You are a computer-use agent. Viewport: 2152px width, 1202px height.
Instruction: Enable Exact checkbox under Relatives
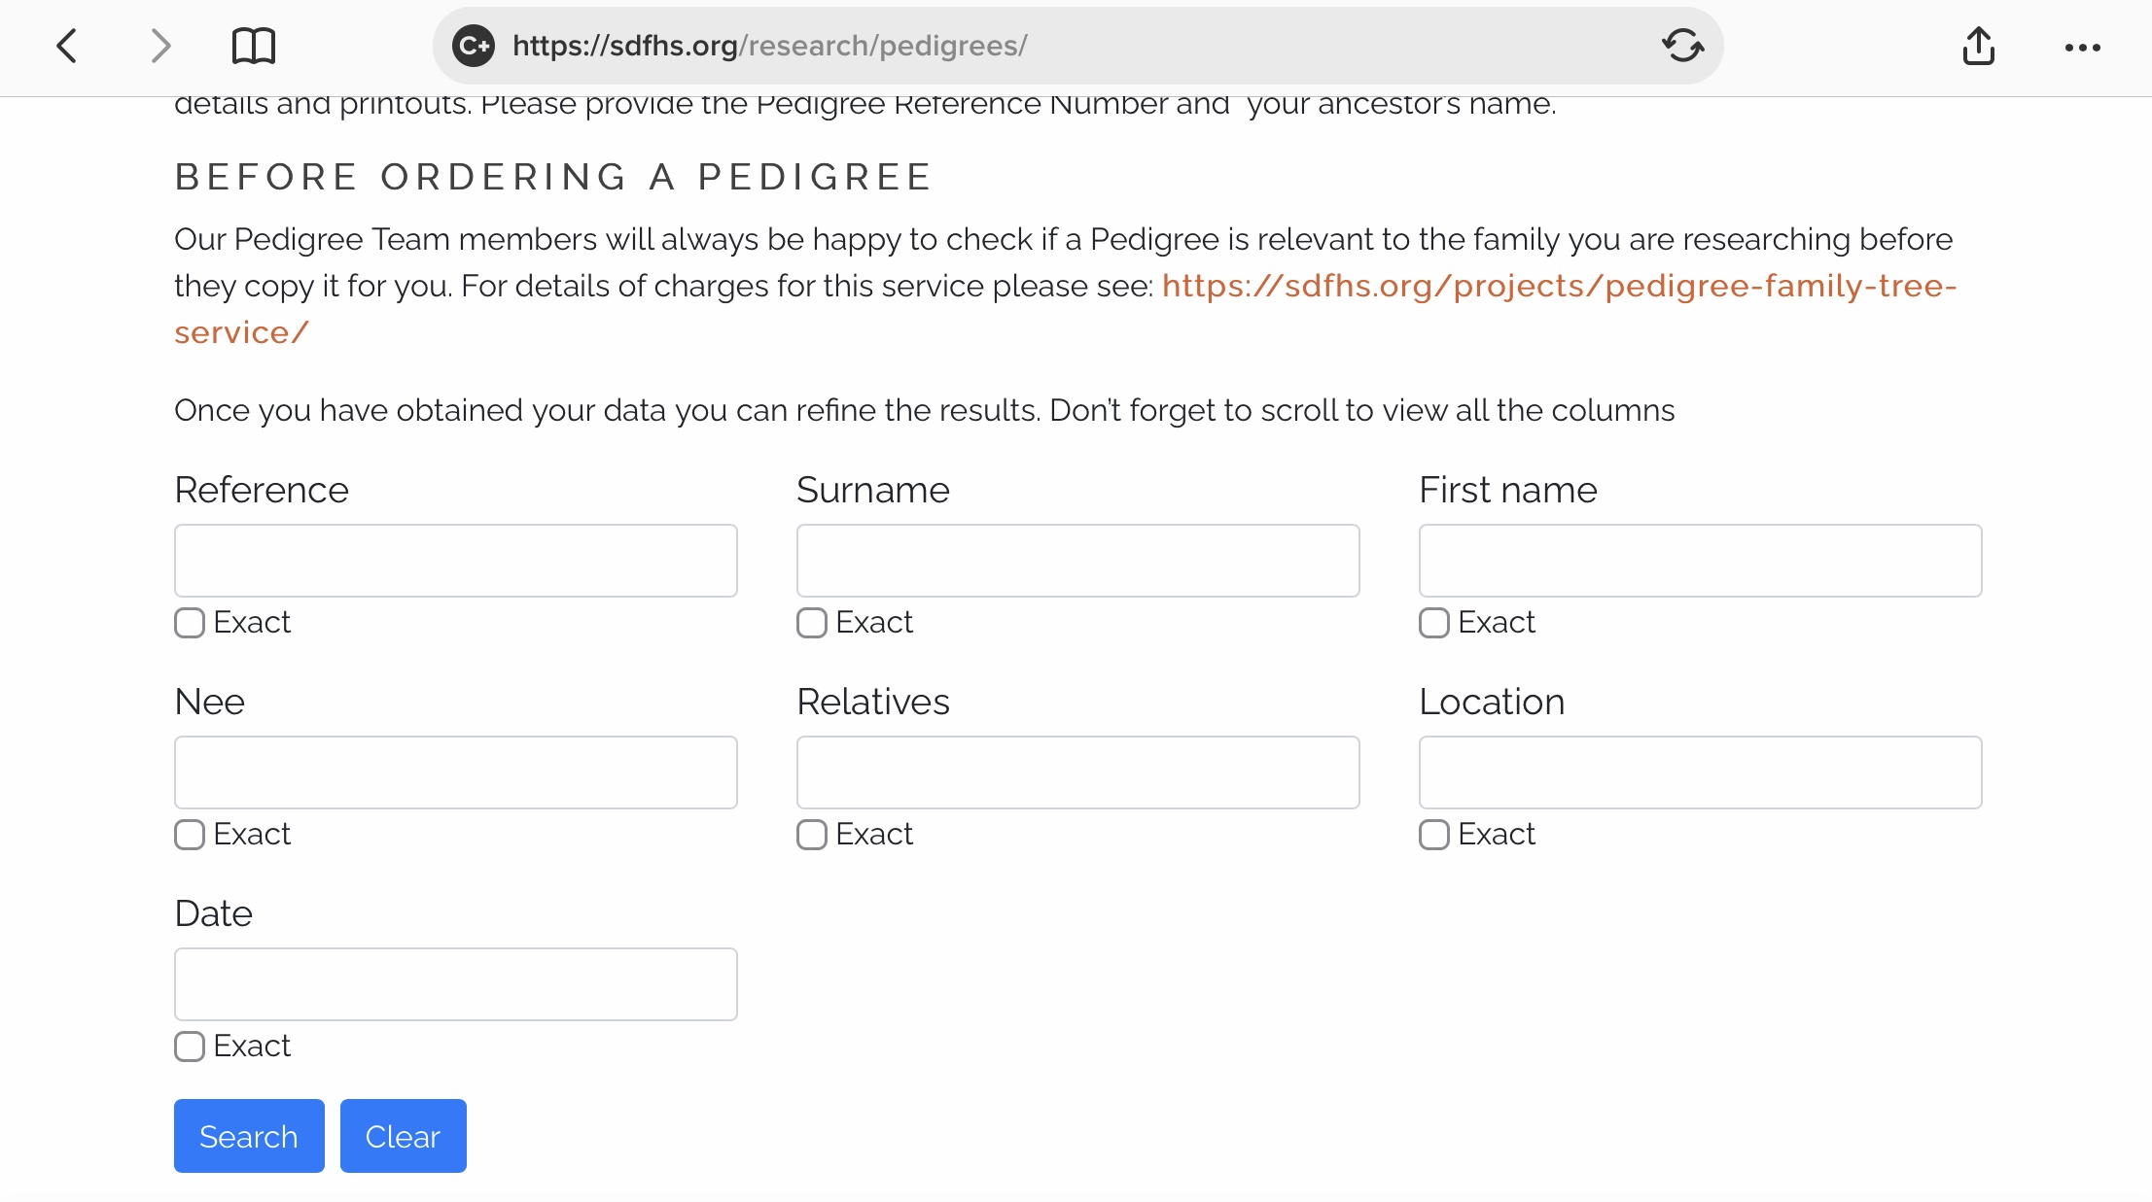[x=812, y=835]
